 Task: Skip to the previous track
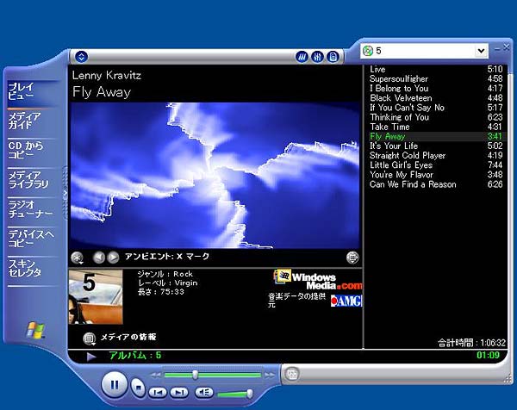tap(158, 392)
